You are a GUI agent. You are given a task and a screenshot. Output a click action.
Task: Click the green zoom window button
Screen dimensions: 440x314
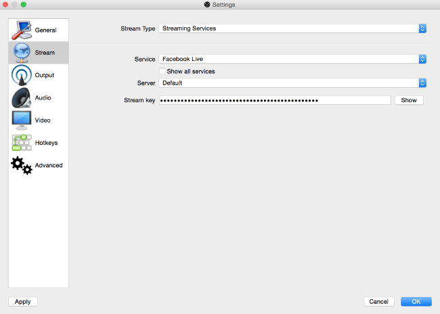click(x=24, y=5)
